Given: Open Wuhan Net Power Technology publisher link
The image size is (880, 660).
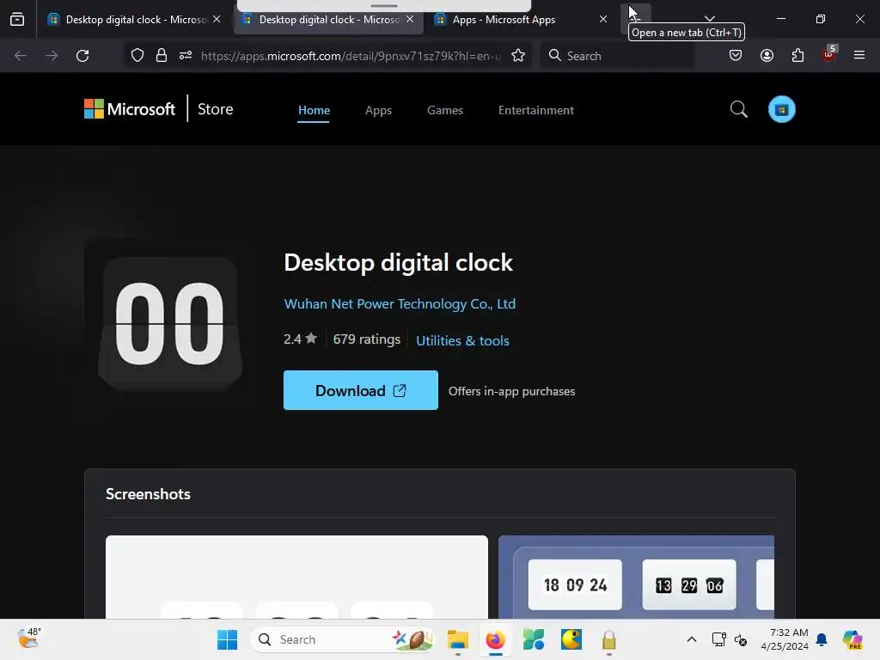Looking at the screenshot, I should click(400, 303).
